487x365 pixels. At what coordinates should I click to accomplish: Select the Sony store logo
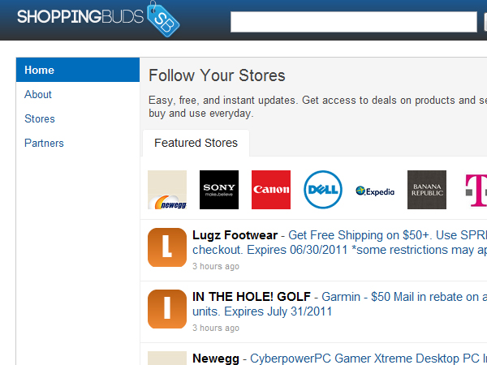(219, 190)
